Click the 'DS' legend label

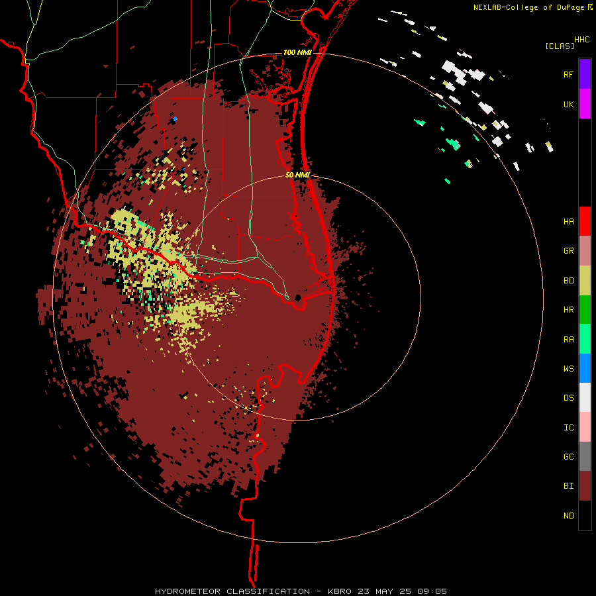568,397
